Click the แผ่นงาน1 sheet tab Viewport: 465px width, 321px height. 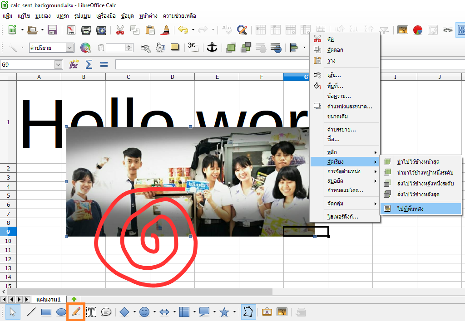pyautogui.click(x=49, y=299)
